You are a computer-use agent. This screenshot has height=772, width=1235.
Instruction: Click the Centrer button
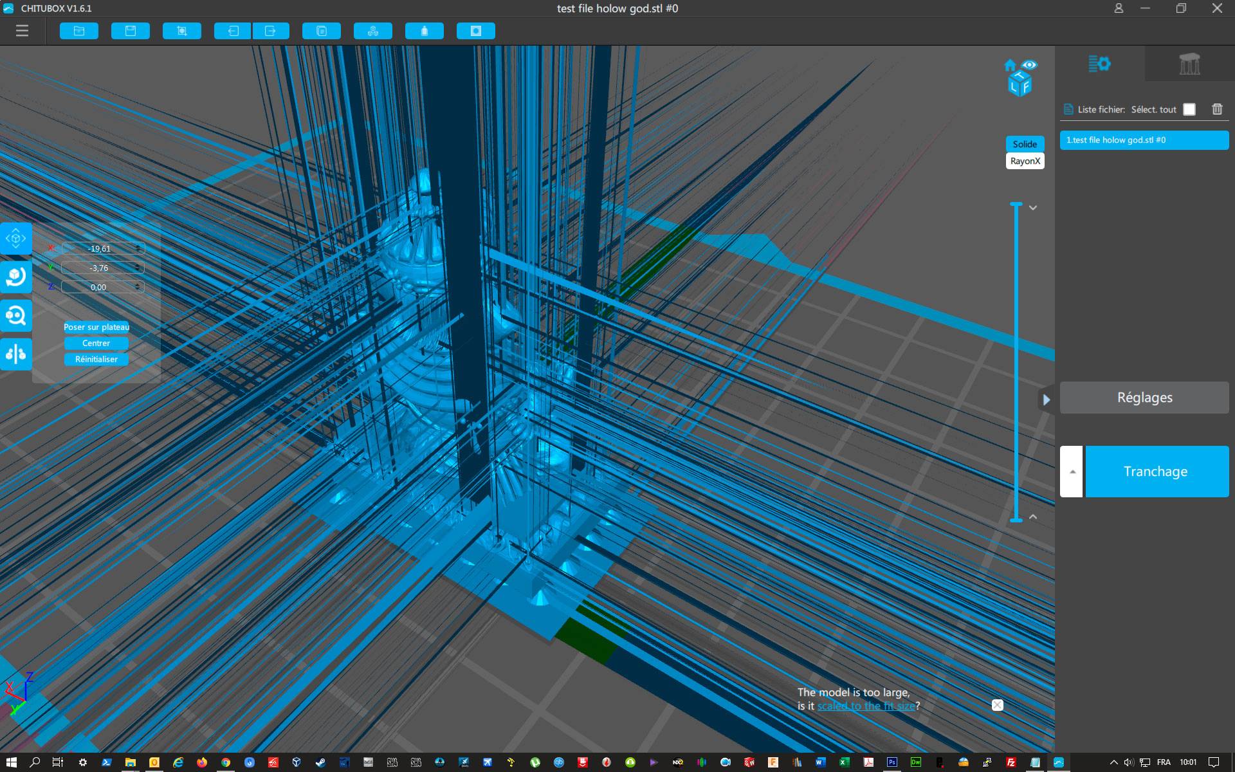click(x=96, y=343)
